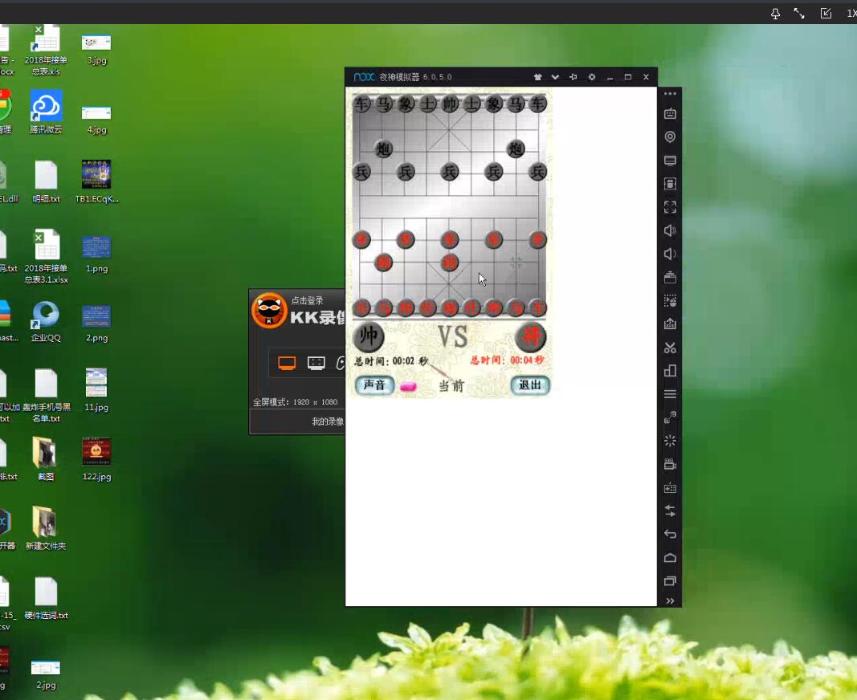Screen dimensions: 857x700
Task: Open keyboard control icon at top of Nox sidebar
Action: [670, 114]
